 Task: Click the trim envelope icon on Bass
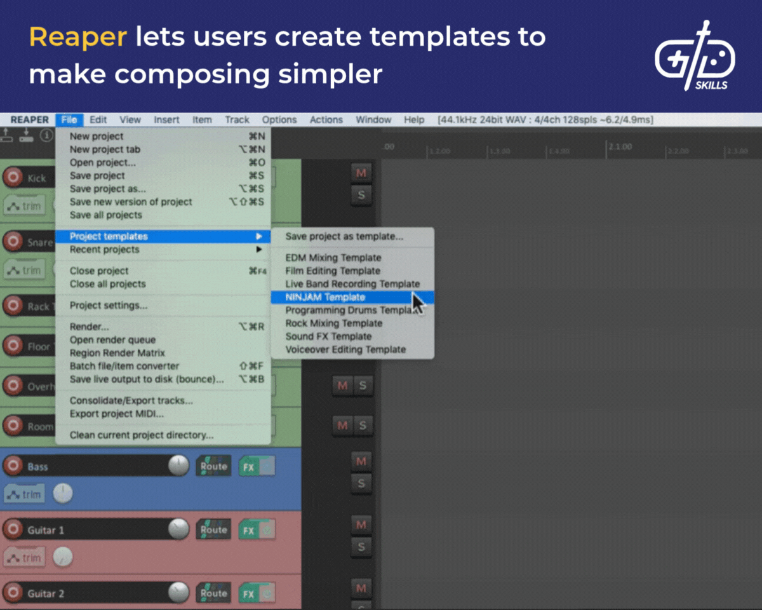tap(23, 493)
